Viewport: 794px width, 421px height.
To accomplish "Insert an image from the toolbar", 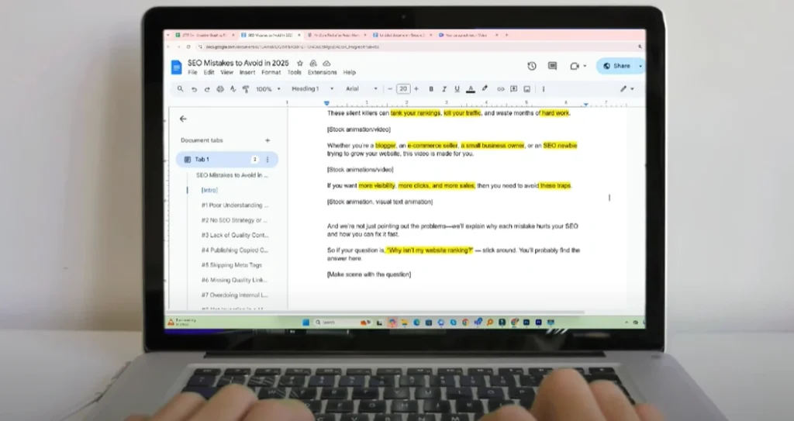I will pyautogui.click(x=526, y=89).
